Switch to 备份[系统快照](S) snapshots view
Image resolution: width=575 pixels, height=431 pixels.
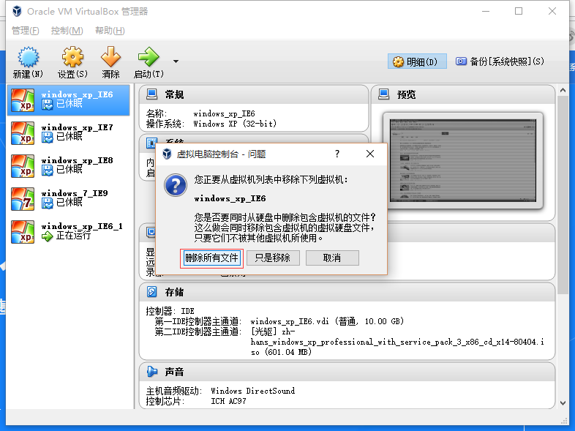500,61
